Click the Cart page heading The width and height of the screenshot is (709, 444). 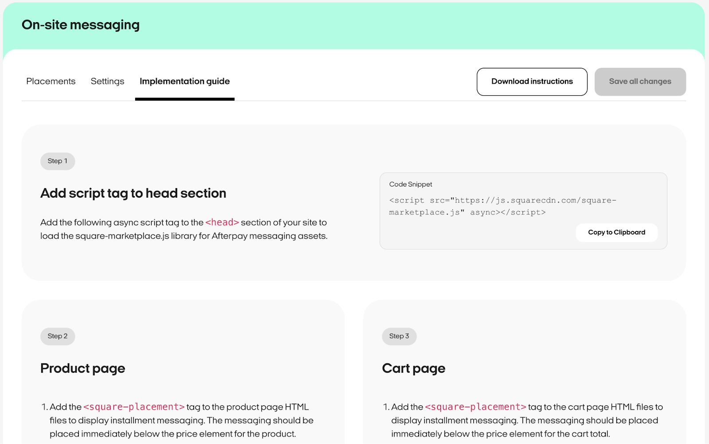[413, 368]
